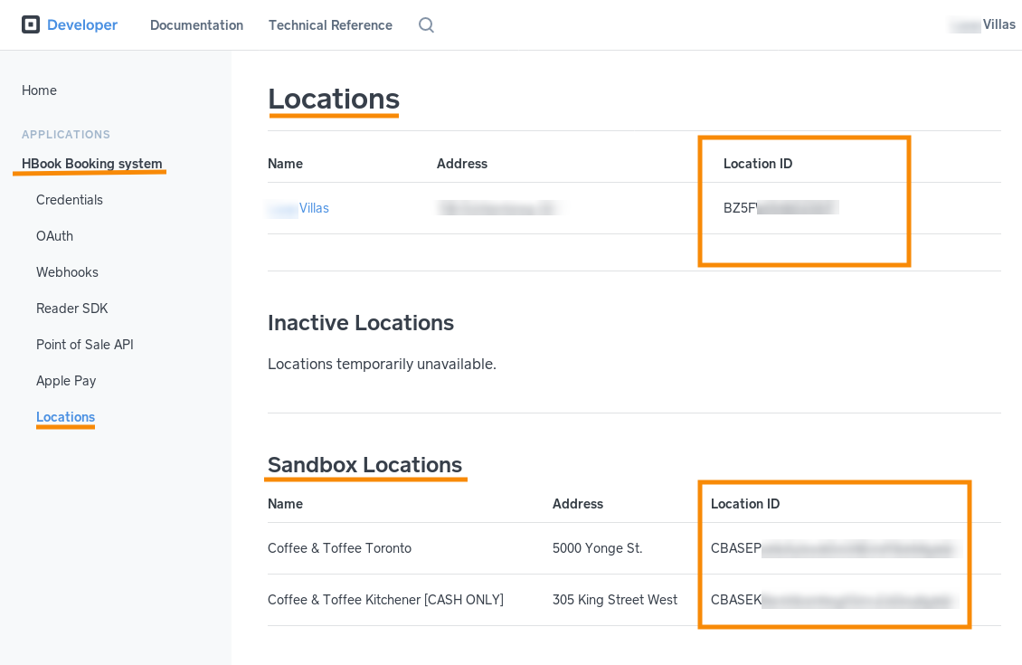Click the Square icon in the top-left corner
The width and height of the screenshot is (1022, 665).
[x=31, y=24]
